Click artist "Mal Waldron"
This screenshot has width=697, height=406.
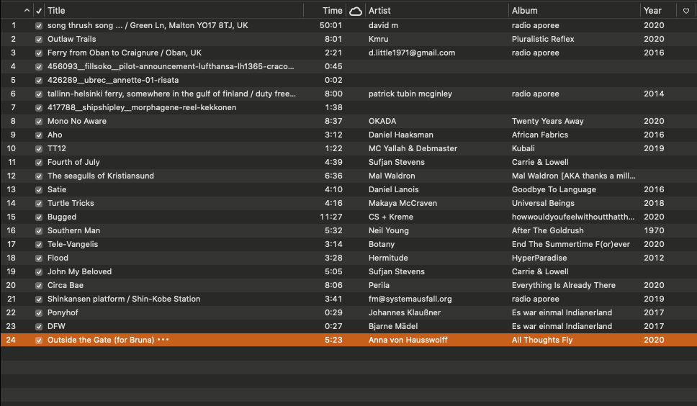coord(392,176)
